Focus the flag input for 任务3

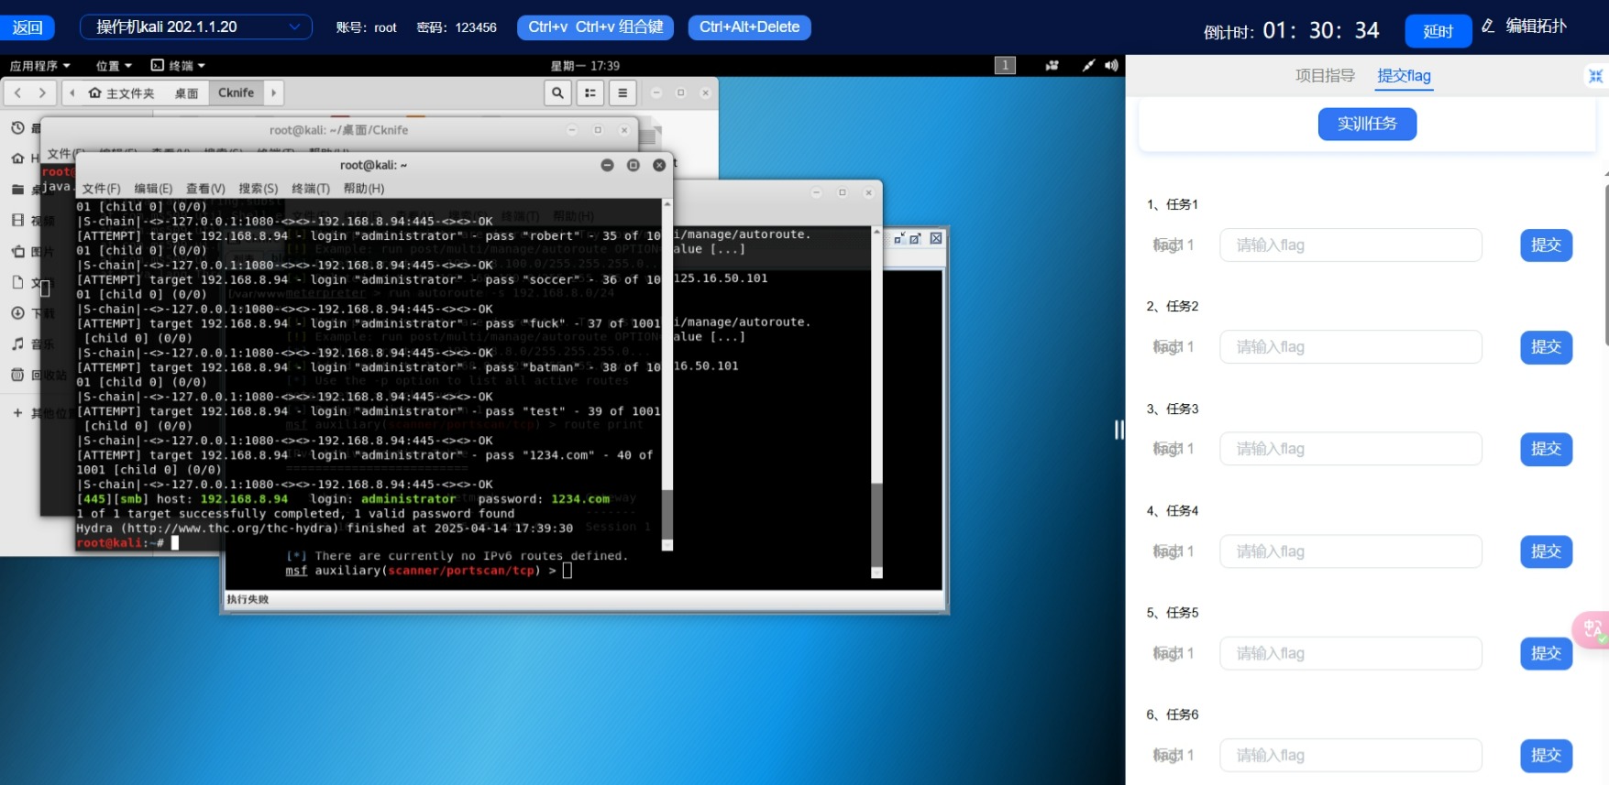point(1350,449)
